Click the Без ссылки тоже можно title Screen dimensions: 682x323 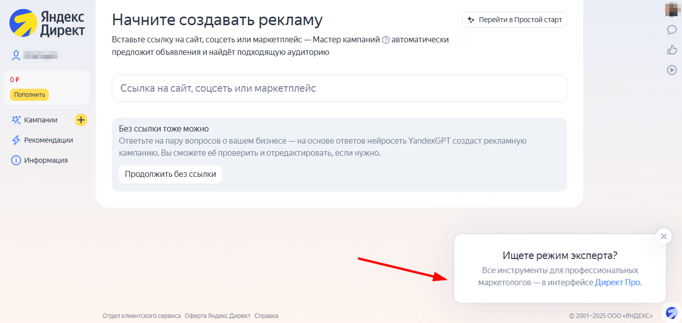tap(164, 128)
